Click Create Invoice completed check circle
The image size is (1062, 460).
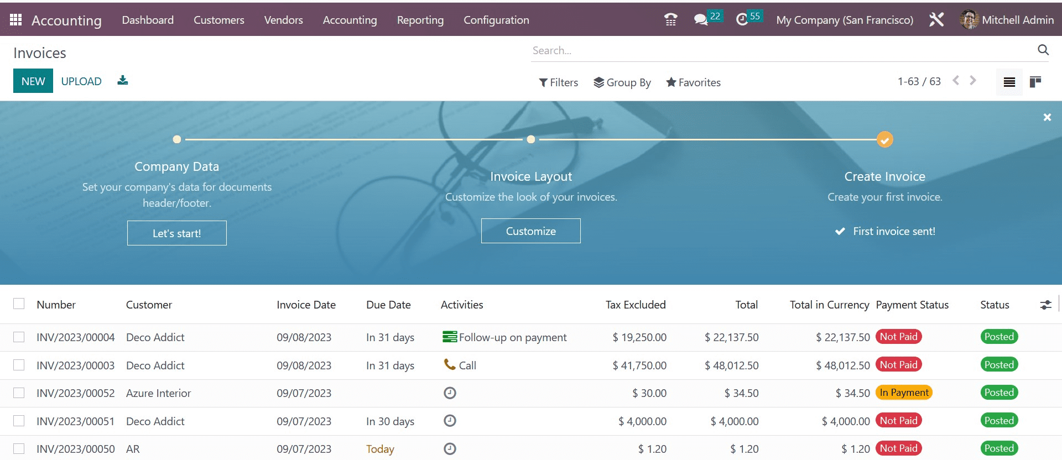click(x=885, y=139)
